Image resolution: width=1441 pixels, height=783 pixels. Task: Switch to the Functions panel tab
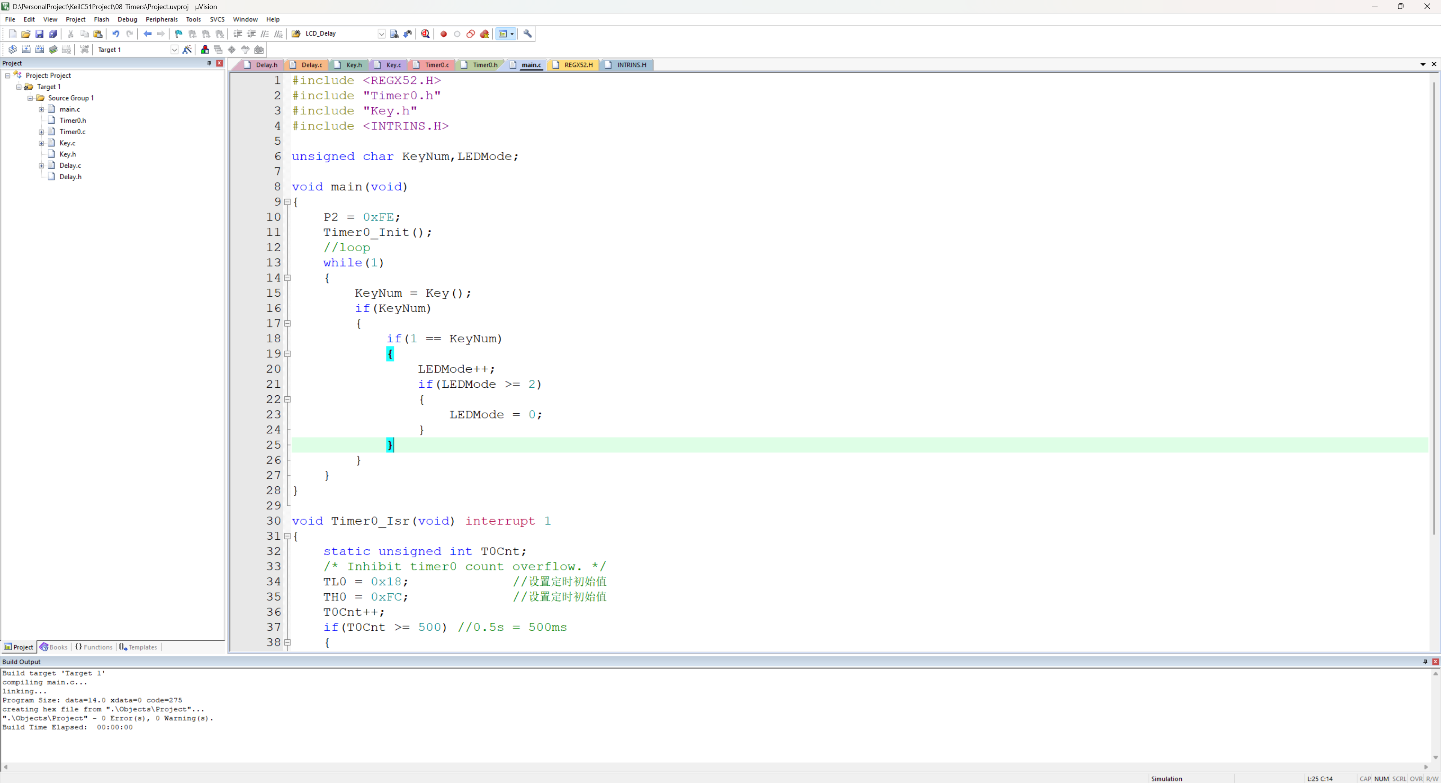click(x=93, y=646)
